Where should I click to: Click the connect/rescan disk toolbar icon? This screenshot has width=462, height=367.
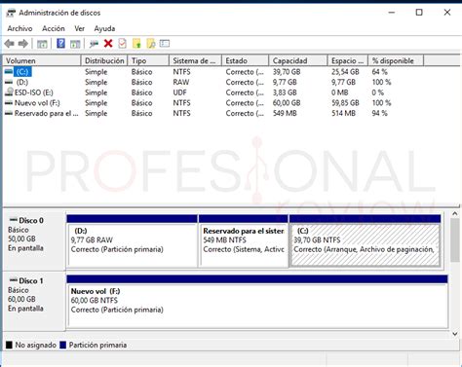pos(94,44)
